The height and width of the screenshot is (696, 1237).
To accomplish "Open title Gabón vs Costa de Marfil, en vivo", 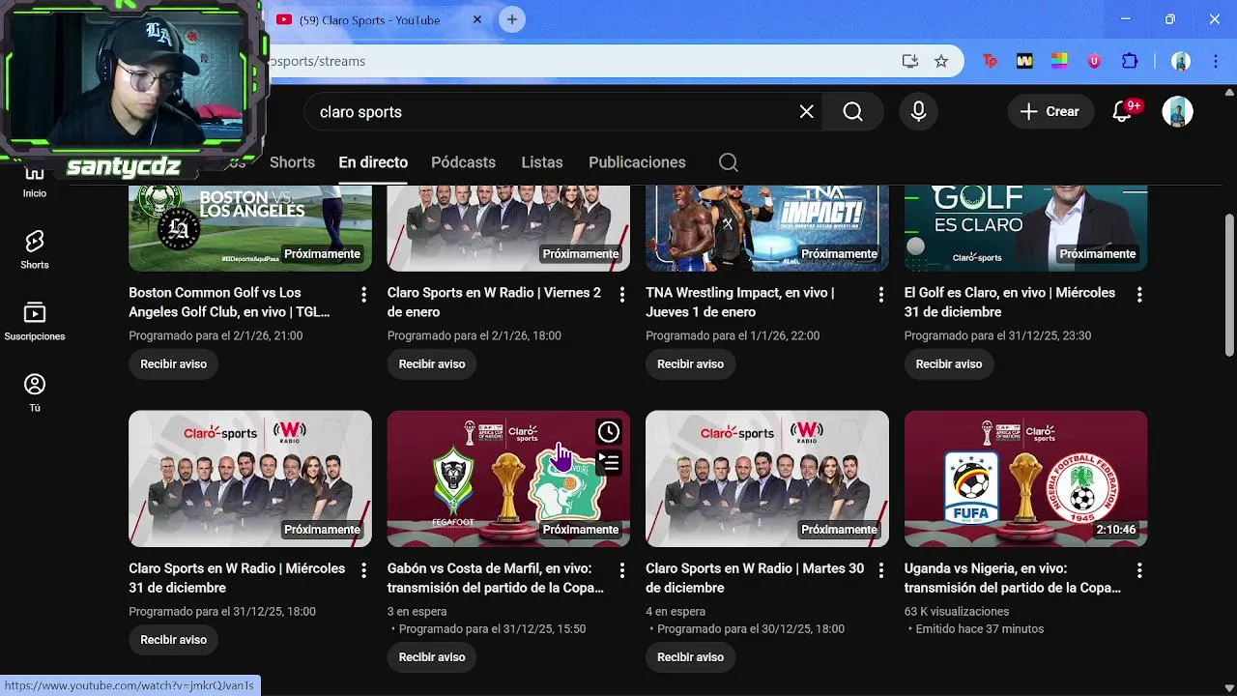I will [x=496, y=578].
